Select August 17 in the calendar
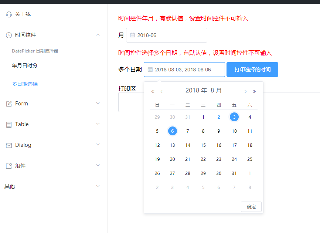This screenshot has height=233, width=320. pos(234,145)
